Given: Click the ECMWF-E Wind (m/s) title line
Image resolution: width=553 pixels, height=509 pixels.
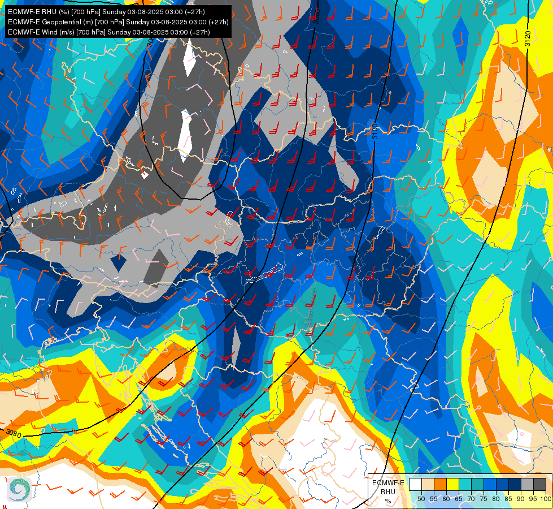Looking at the screenshot, I should (109, 32).
